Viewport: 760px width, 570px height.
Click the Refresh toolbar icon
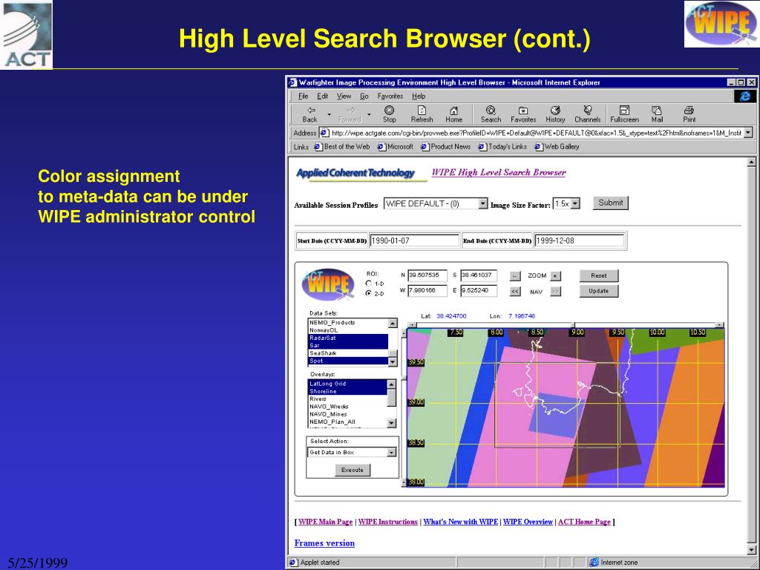(x=422, y=114)
